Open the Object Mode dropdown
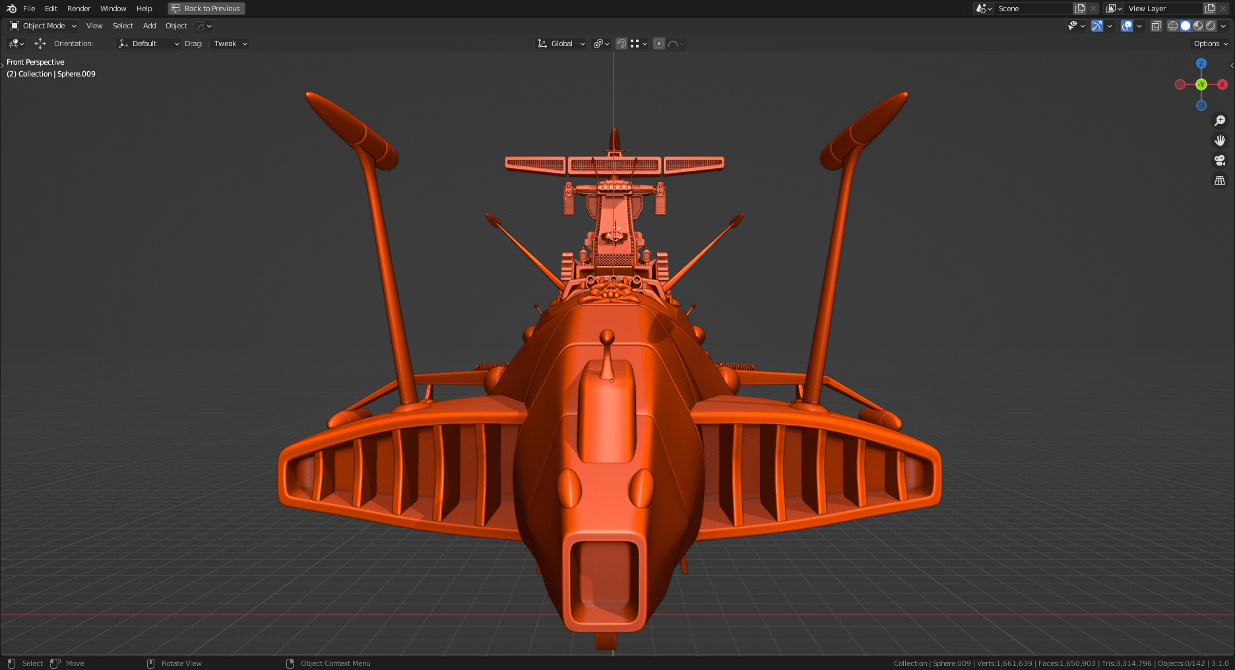The image size is (1235, 670). 44,26
